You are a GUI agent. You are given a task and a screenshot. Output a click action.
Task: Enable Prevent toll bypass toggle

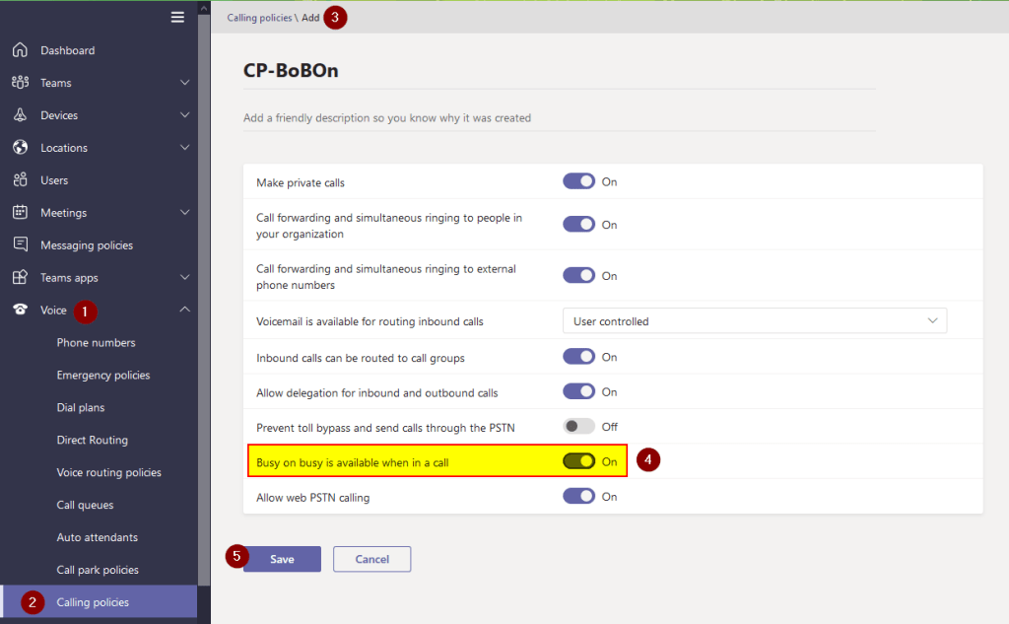tap(578, 427)
